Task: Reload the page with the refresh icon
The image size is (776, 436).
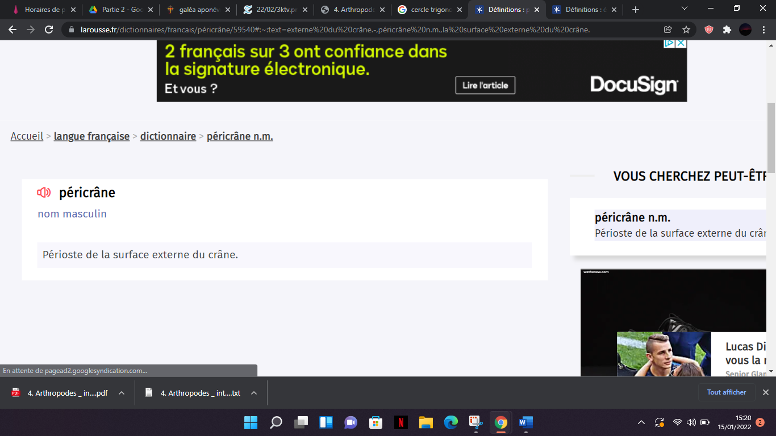Action: click(x=49, y=30)
